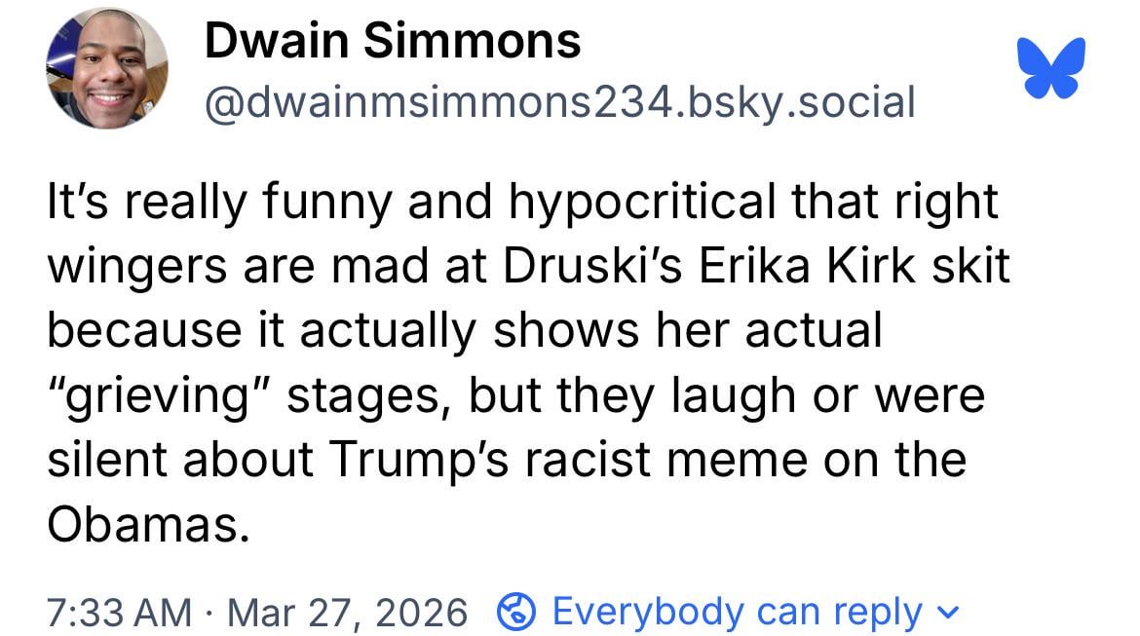Open the @dwainmsimmons234.bsky.social handle link
The image size is (1140, 636).
click(558, 100)
